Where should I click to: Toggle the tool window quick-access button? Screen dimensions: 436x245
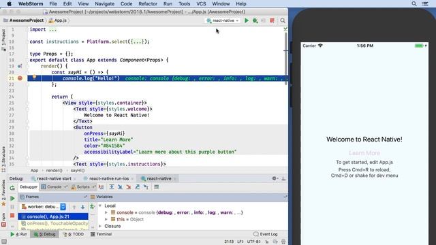pos(4,242)
